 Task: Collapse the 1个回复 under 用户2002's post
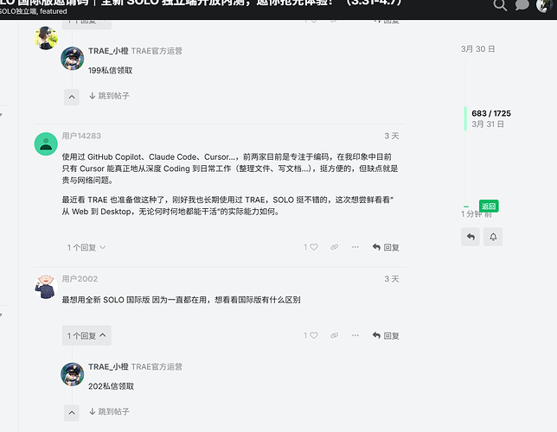(x=86, y=335)
